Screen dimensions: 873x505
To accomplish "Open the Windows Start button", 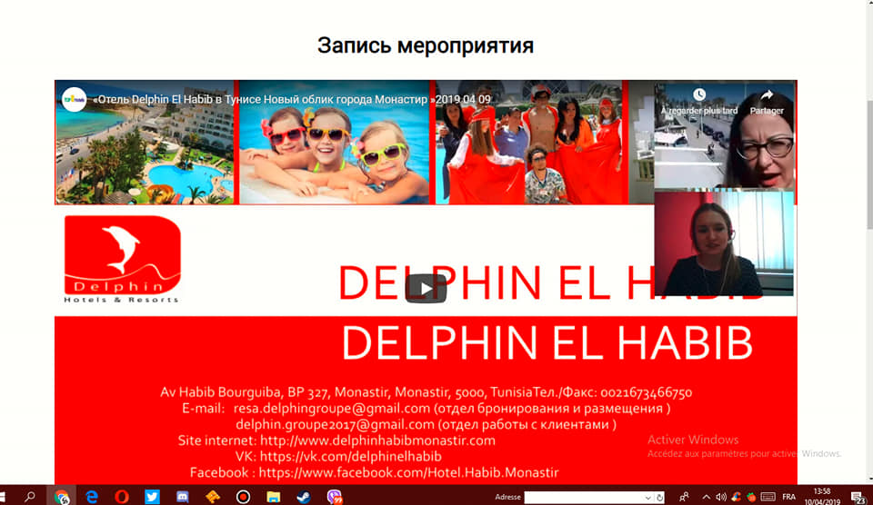I will pyautogui.click(x=3, y=497).
